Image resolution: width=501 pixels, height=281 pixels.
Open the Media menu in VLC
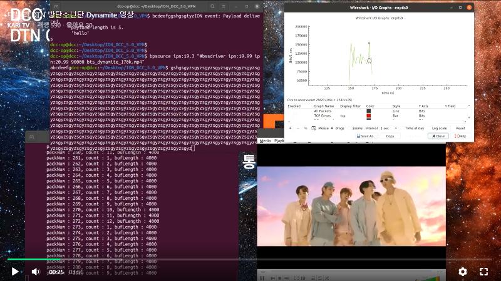[x=265, y=140]
